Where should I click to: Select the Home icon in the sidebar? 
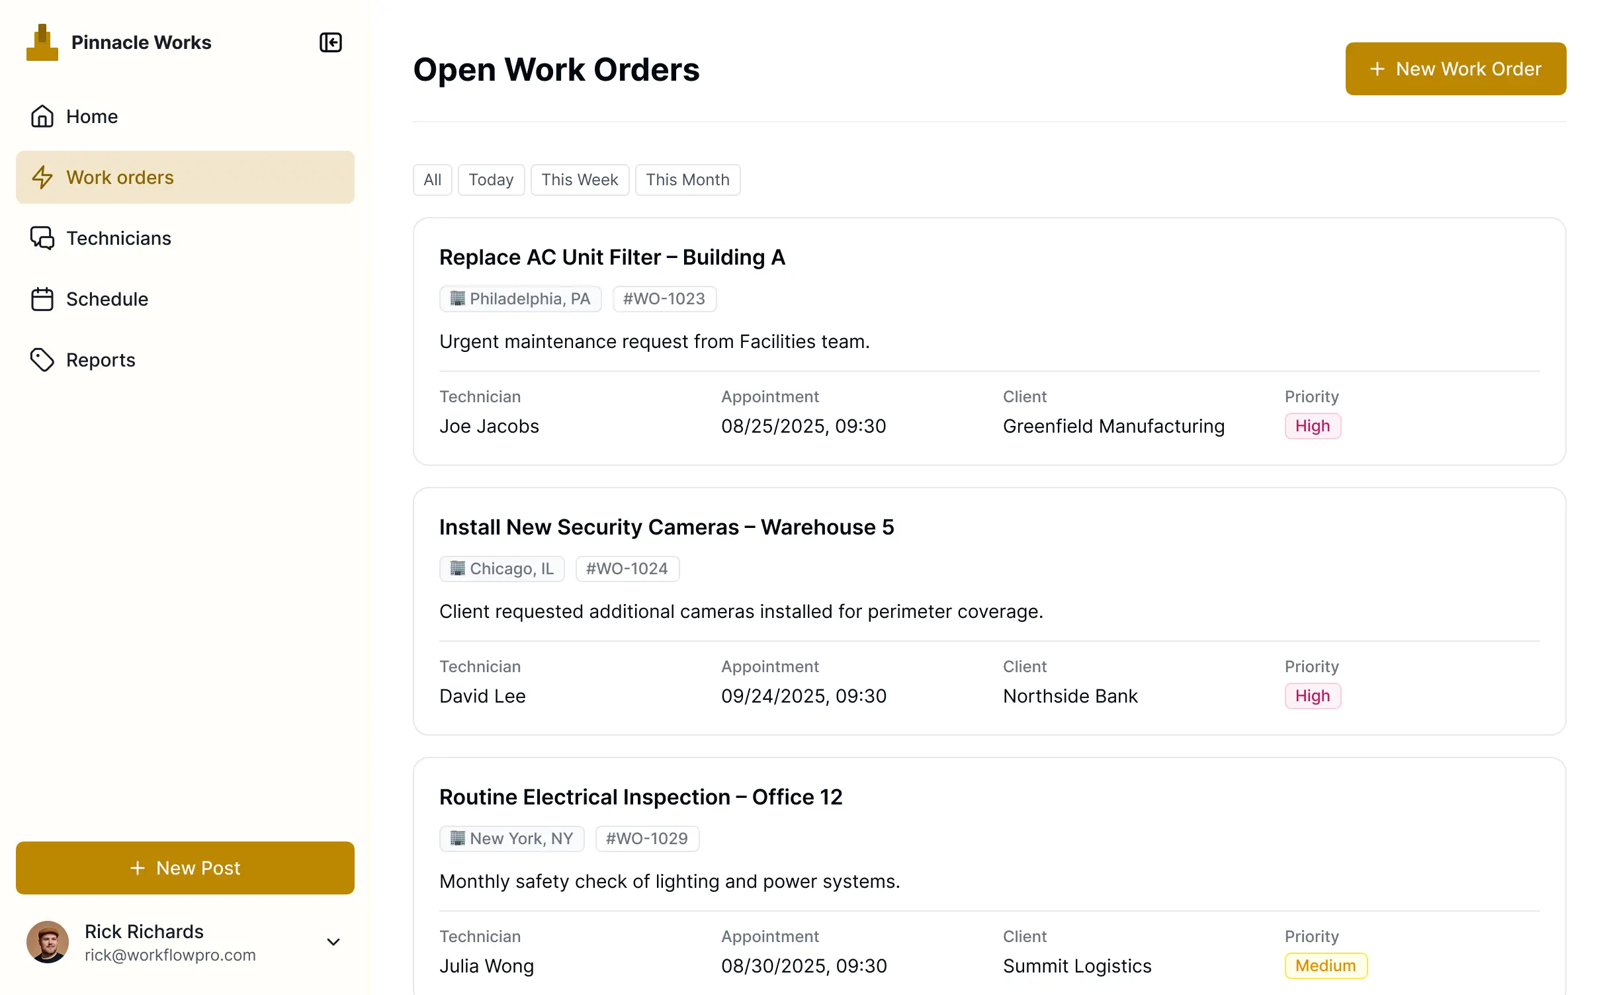pyautogui.click(x=42, y=116)
